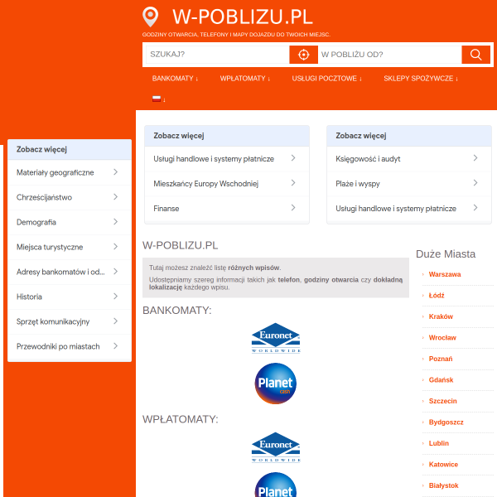Focus the W POBLIŻU OD? location field
The image size is (497, 497).
pos(389,55)
